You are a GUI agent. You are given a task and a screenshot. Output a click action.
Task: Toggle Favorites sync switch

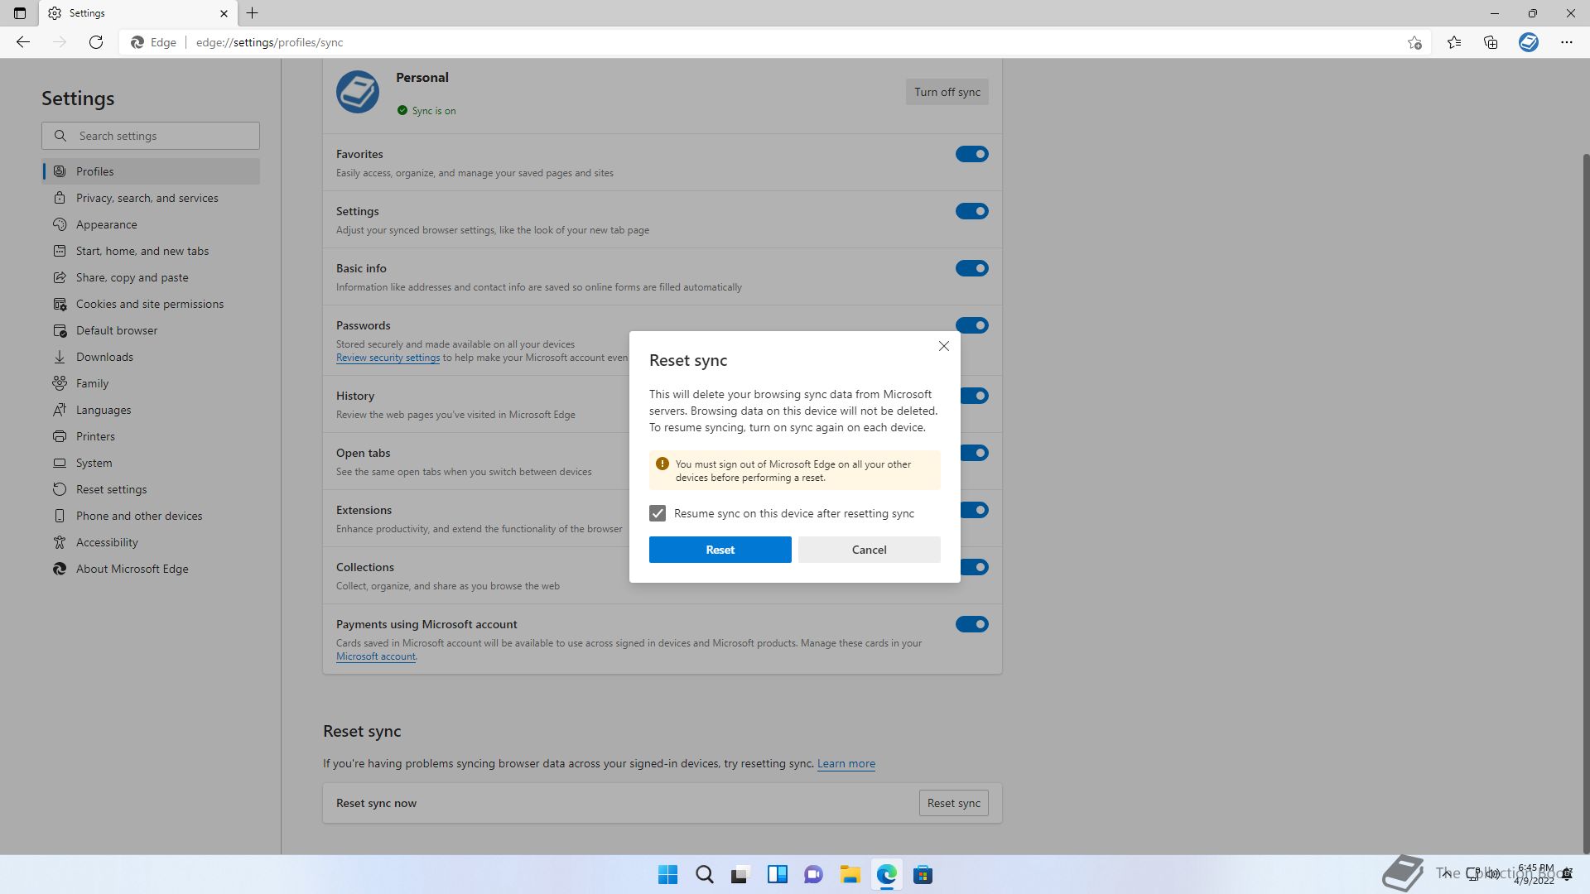(x=972, y=154)
